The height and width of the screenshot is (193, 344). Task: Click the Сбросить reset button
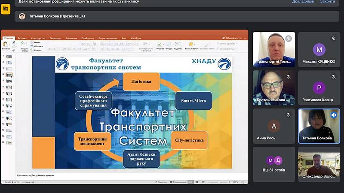pyautogui.click(x=37, y=46)
